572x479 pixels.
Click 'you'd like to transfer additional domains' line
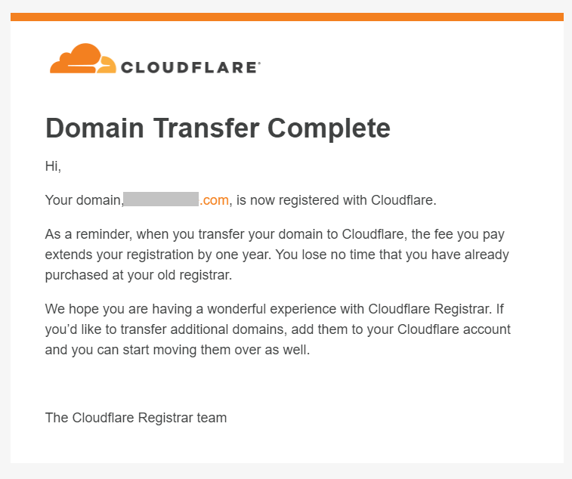coord(277,329)
